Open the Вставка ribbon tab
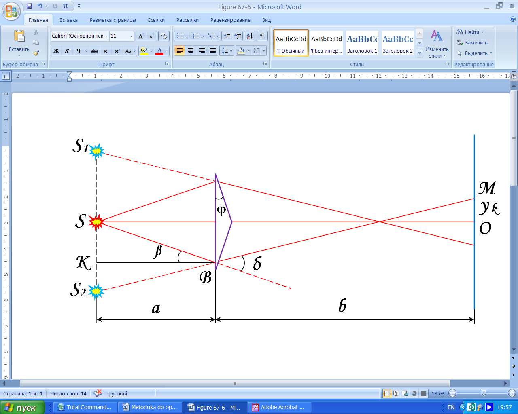The image size is (518, 414). [x=68, y=20]
